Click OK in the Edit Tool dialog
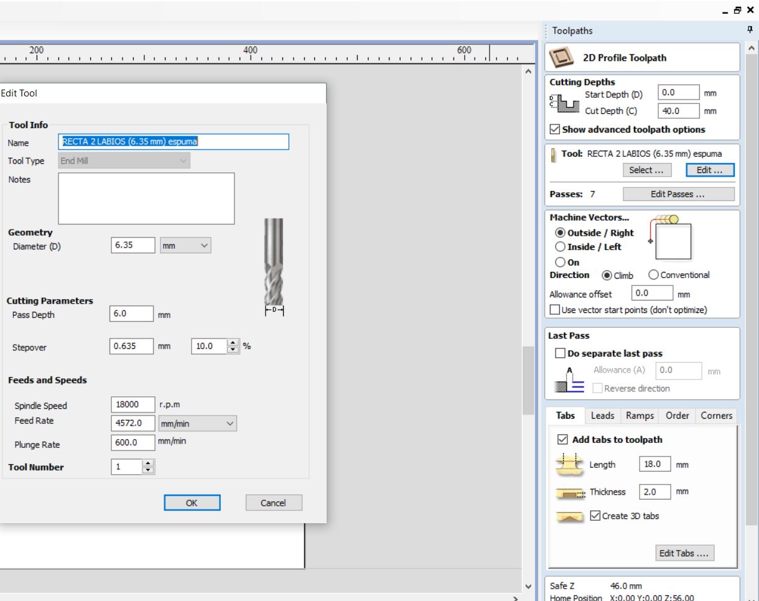 192,503
